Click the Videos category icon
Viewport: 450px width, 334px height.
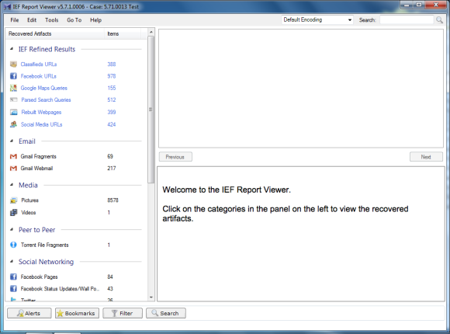13,212
